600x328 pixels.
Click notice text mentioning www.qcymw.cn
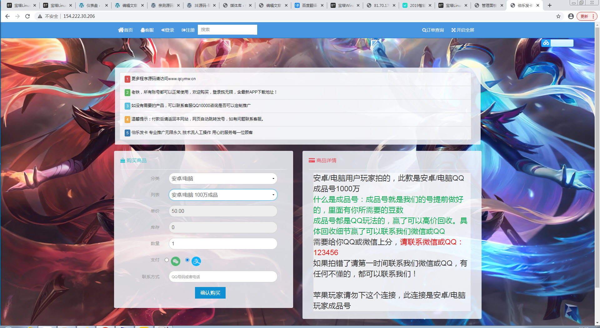[163, 79]
